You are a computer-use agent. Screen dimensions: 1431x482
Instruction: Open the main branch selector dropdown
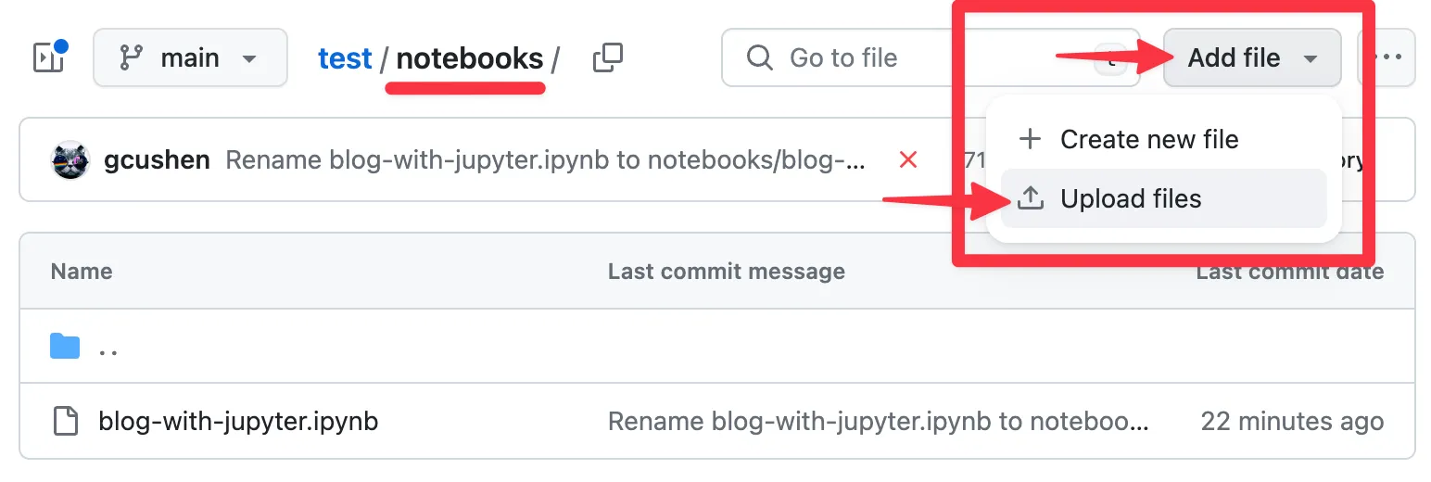pos(190,58)
